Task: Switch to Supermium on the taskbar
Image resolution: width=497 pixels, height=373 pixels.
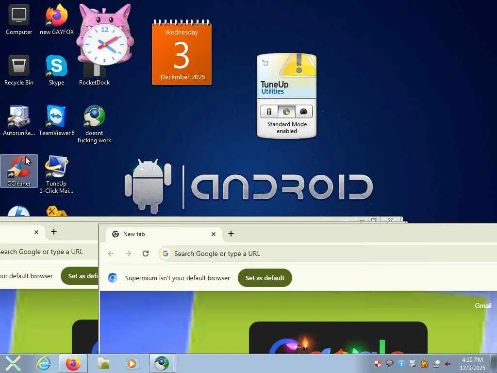Action: (162, 363)
